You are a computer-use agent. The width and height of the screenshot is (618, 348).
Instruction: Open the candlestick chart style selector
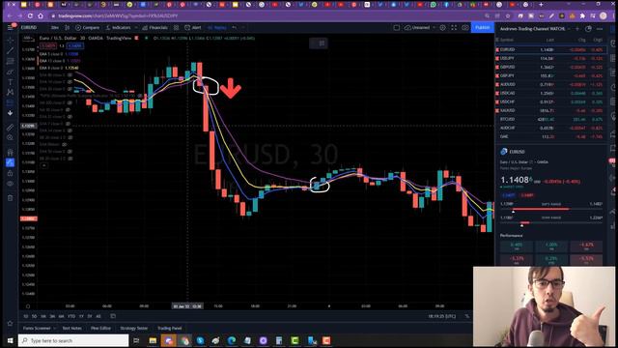pos(68,28)
